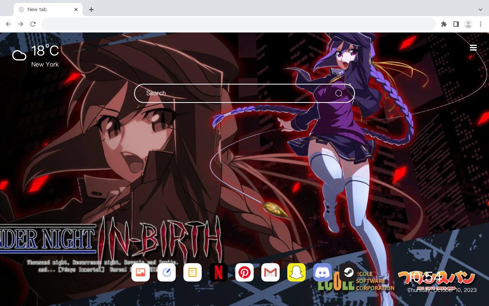Open the Steam shortcut
This screenshot has height=306, width=489.
click(x=348, y=272)
